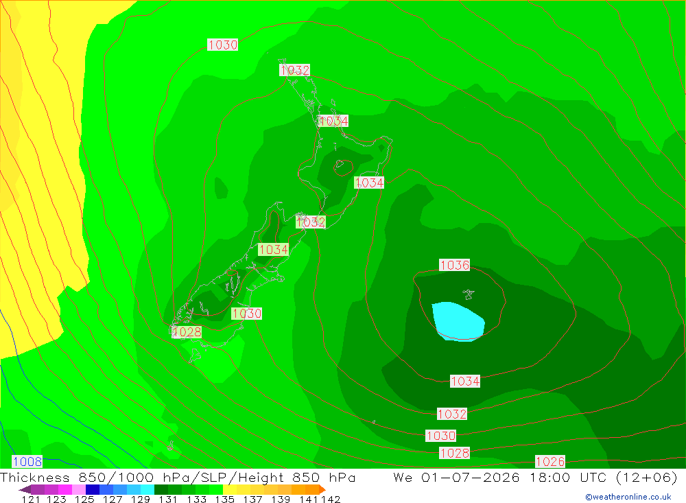Click the legend value 131
The image size is (686, 503).
(167, 500)
